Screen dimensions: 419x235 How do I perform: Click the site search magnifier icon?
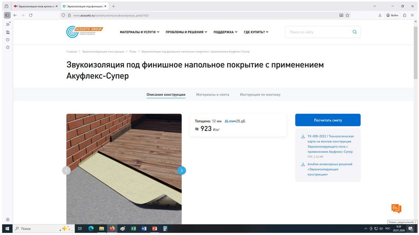[355, 32]
